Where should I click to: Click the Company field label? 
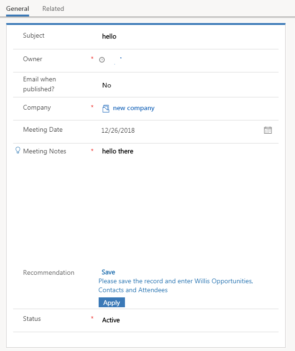(x=37, y=107)
